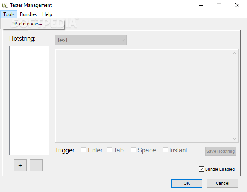This screenshot has height=192, width=247.
Task: Click the Cancel button
Action: coord(222,183)
